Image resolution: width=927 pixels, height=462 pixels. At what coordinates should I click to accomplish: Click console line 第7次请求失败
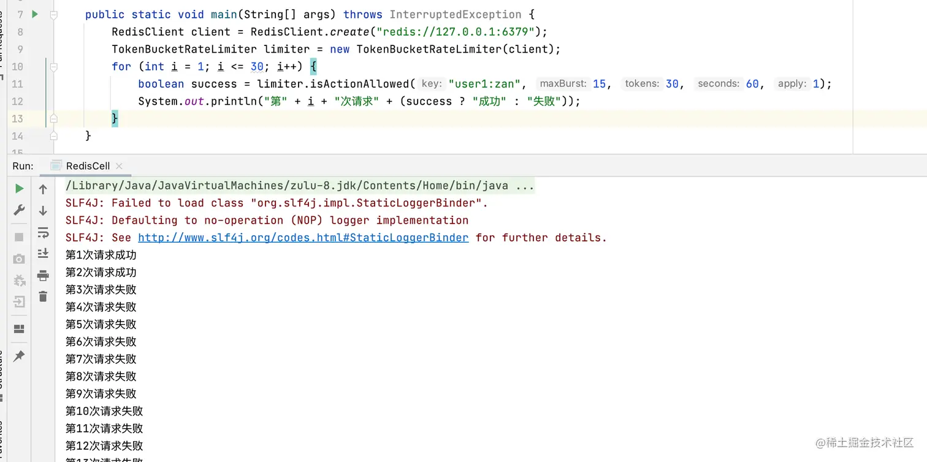(x=101, y=359)
